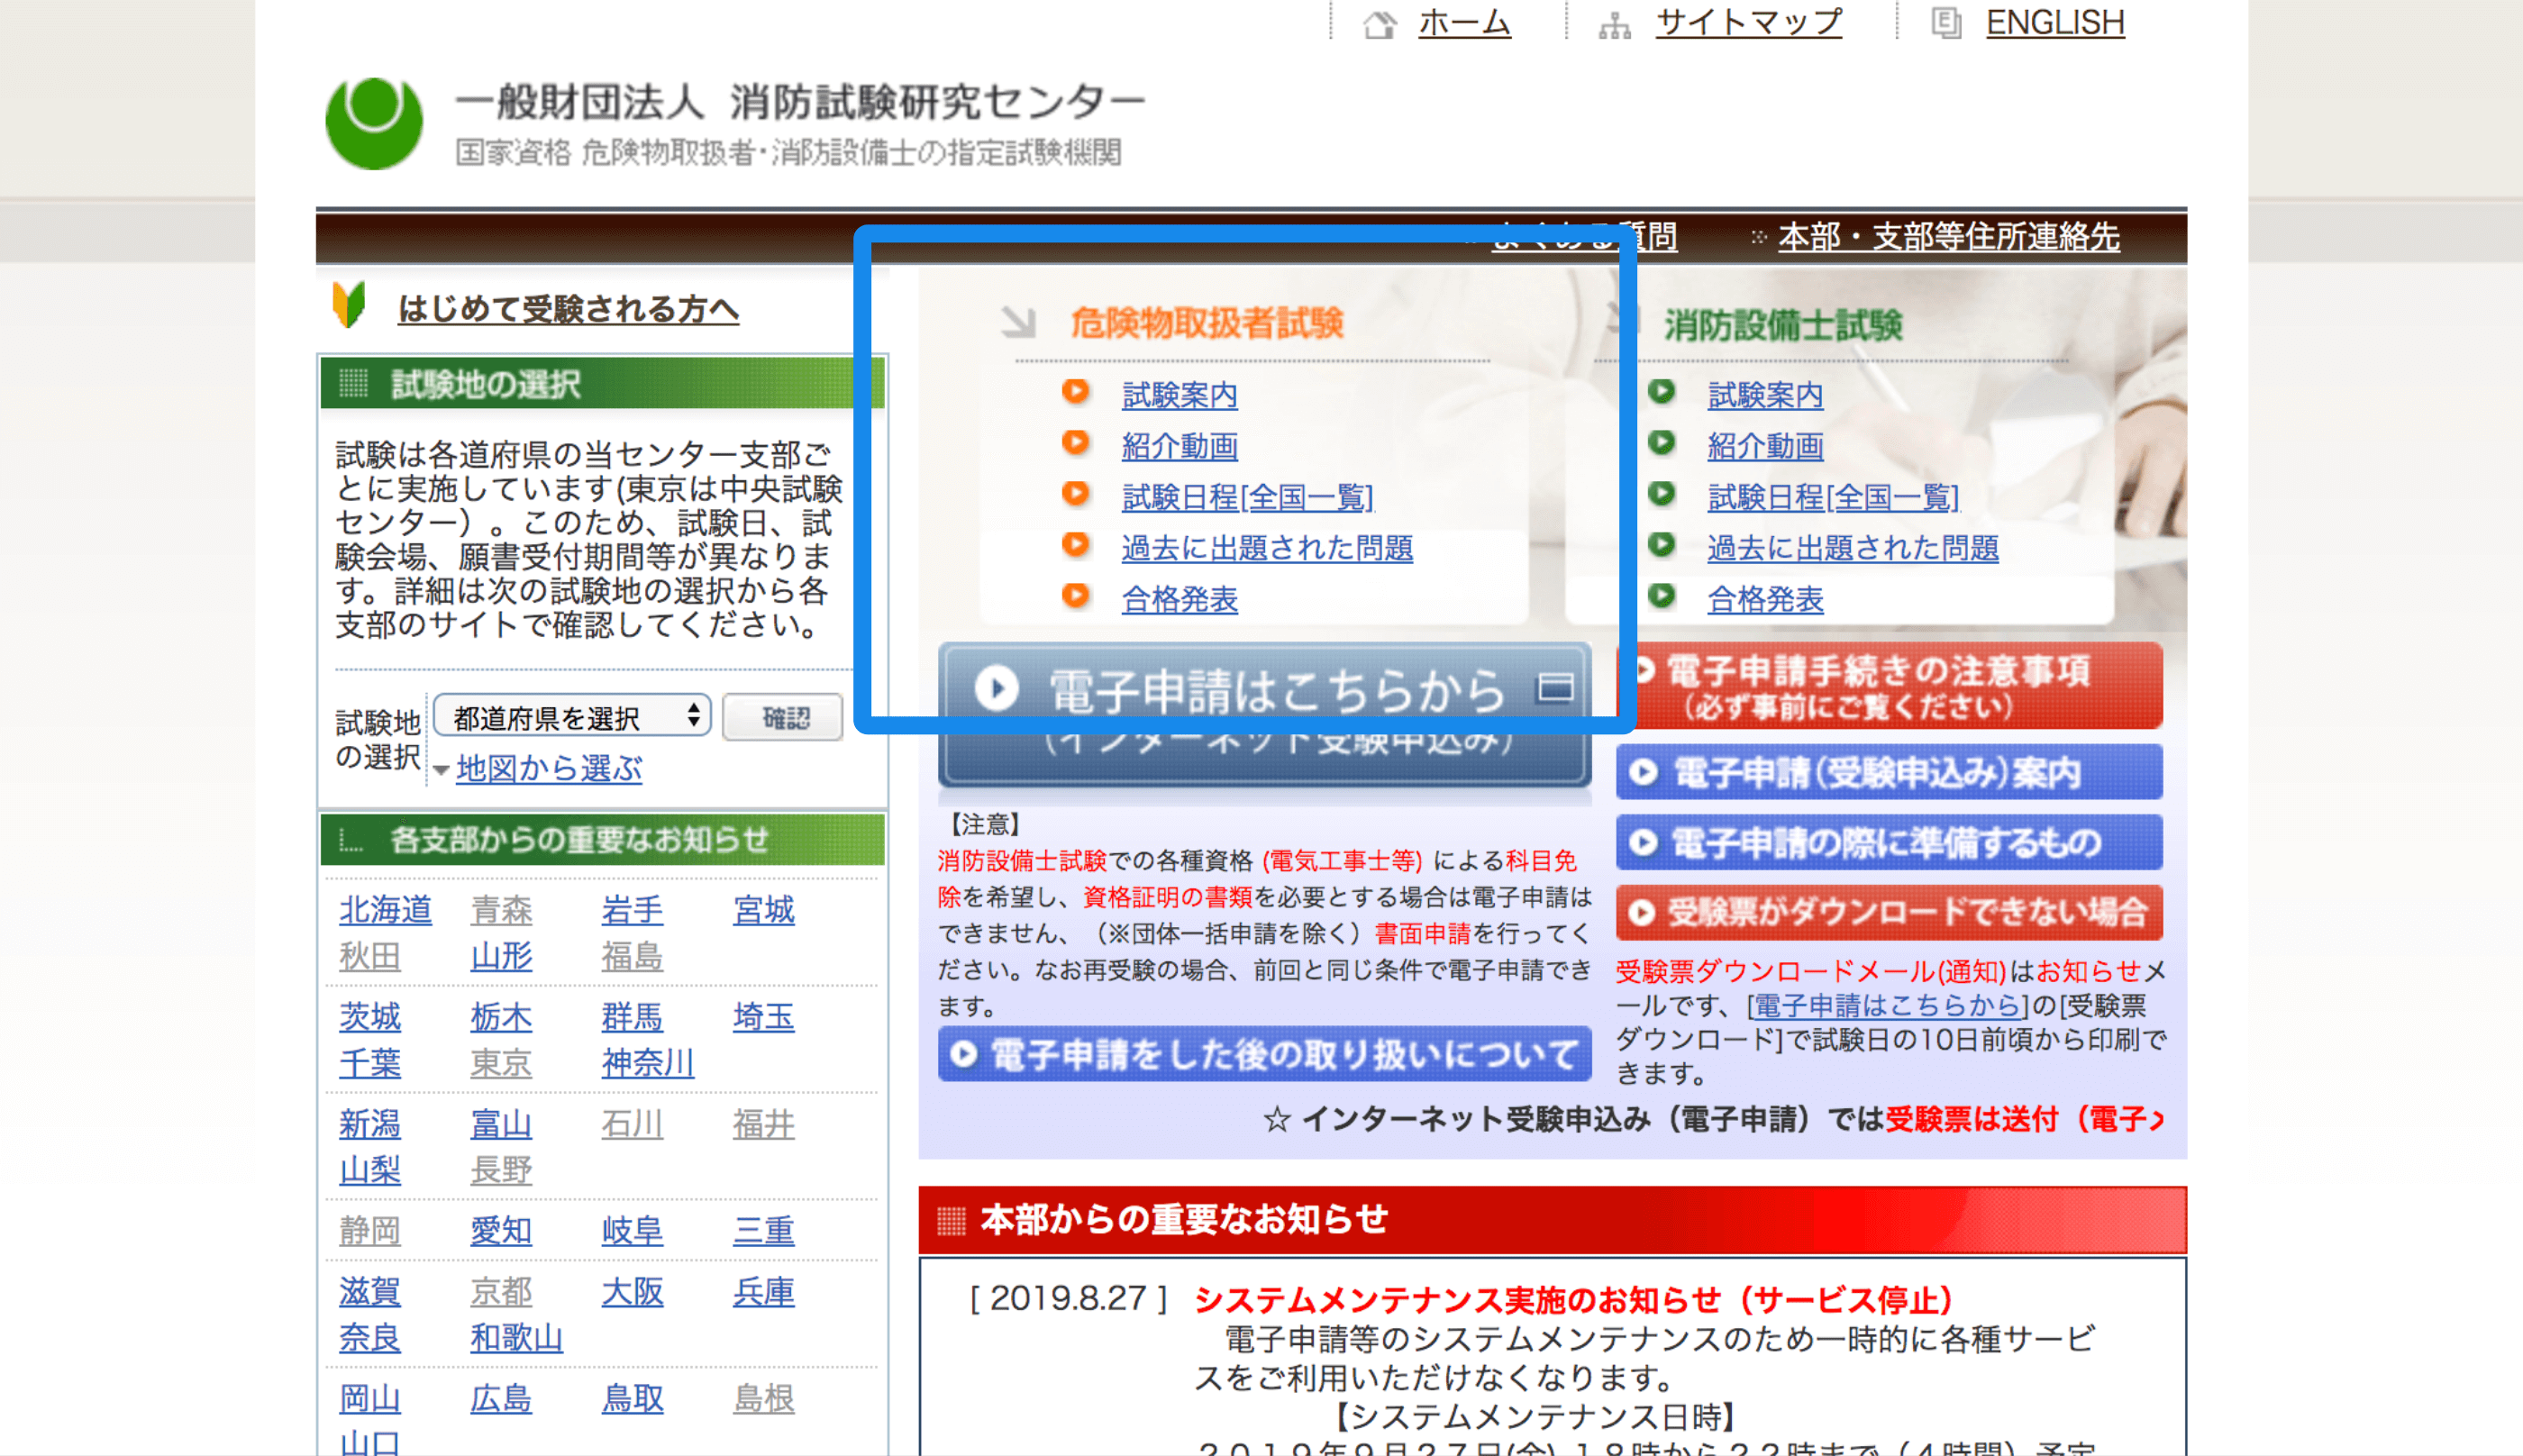Image resolution: width=2523 pixels, height=1456 pixels.
Task: Open 新潟 branch link
Action: [x=370, y=1124]
